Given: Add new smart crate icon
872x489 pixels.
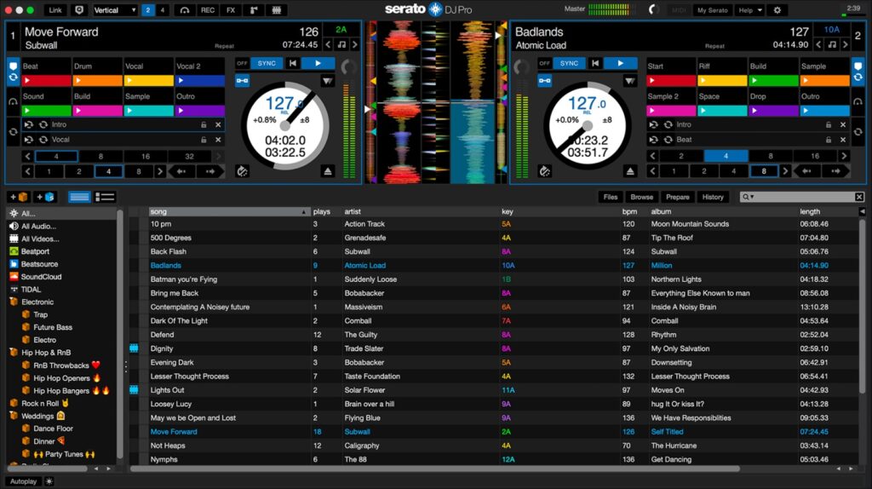Looking at the screenshot, I should tap(44, 197).
